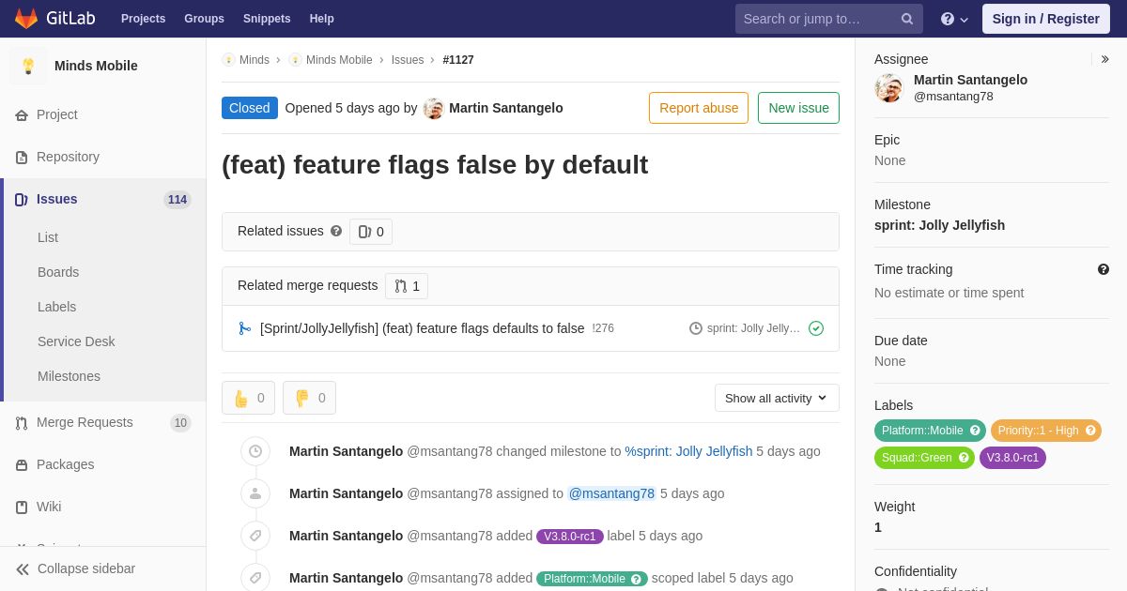Image resolution: width=1127 pixels, height=591 pixels.
Task: Select Labels under Issues in the sidebar
Action: tap(56, 307)
